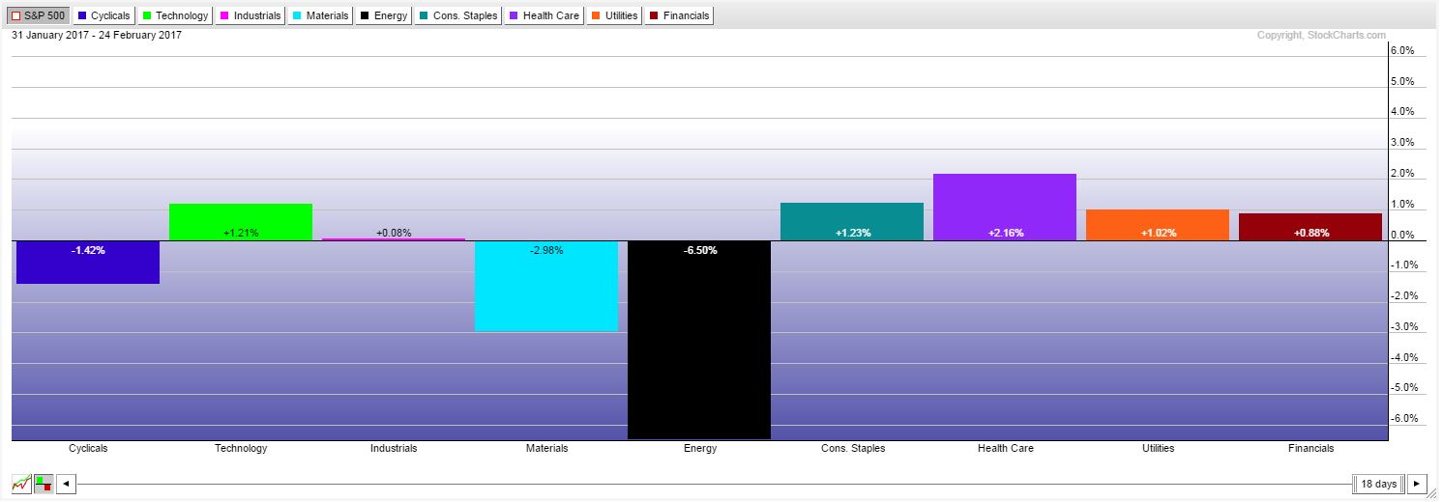Click the cyan Materials bar

(546, 290)
